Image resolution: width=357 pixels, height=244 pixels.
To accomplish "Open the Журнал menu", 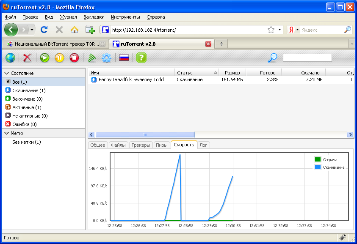I will click(x=68, y=17).
